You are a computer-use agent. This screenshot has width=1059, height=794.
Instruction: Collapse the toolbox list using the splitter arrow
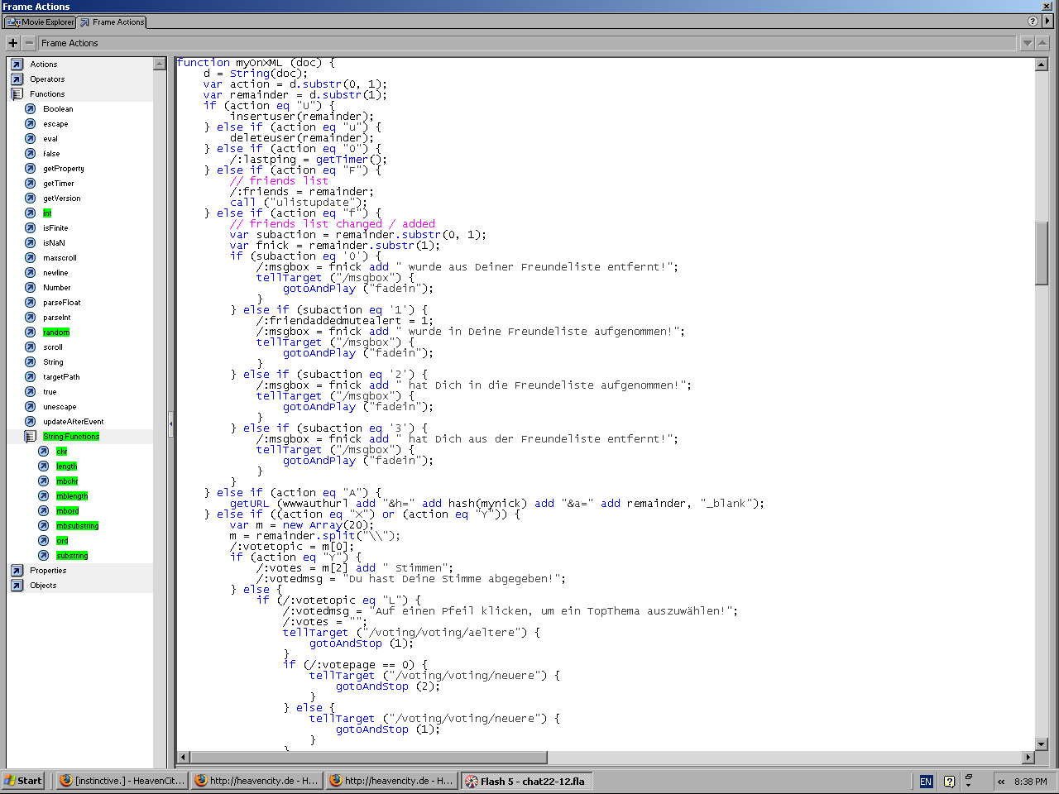[x=170, y=423]
